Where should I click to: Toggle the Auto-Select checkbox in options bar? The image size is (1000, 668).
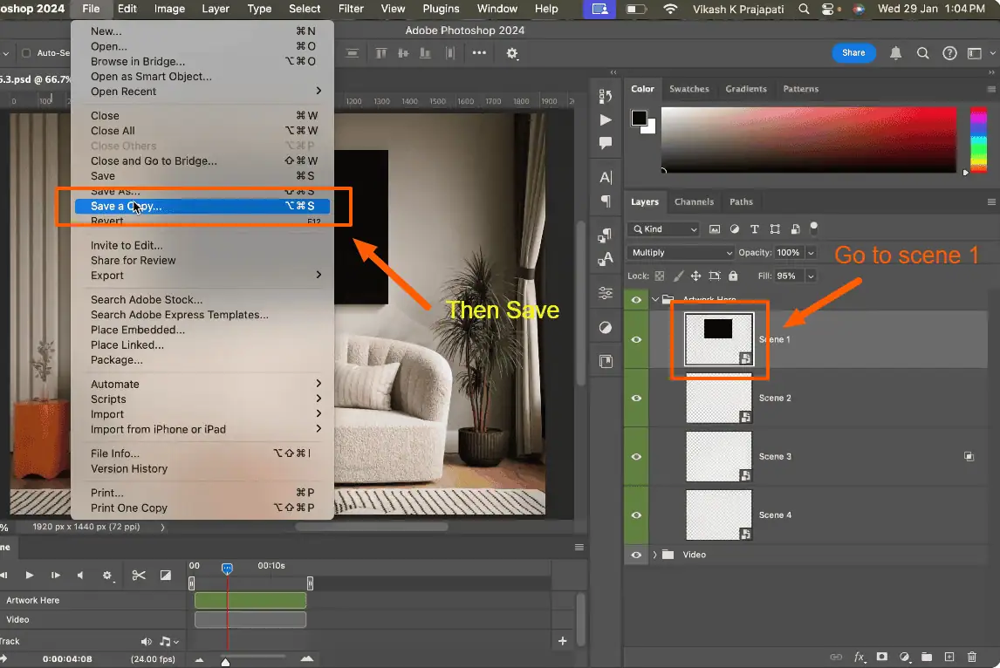click(25, 53)
